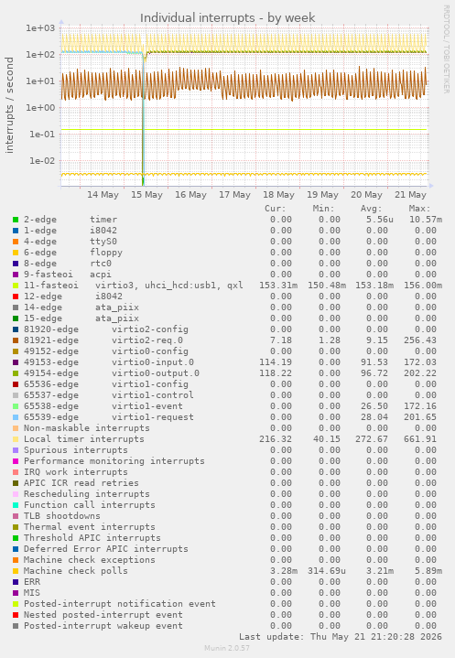Screen dimensions: 455x658
Task: Click the 15 May date marker on axis
Action: [146, 195]
